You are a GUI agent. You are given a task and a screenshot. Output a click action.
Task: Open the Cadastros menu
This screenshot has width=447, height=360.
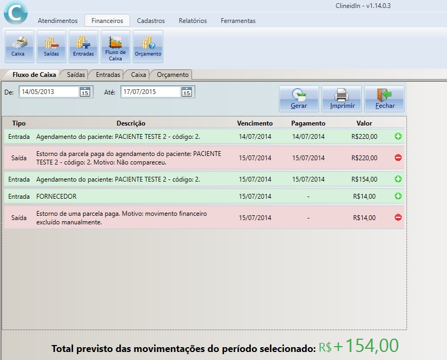point(150,21)
